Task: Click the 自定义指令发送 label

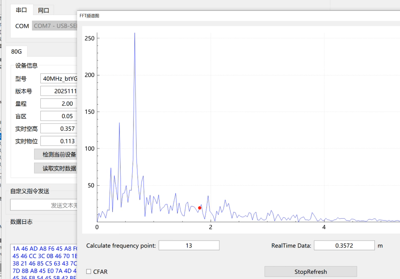Action: click(30, 191)
